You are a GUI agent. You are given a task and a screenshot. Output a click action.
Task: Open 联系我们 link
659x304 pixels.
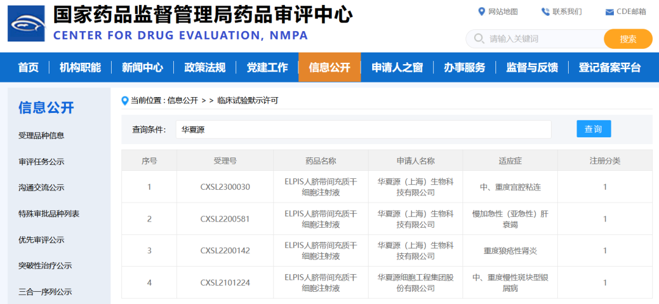pyautogui.click(x=567, y=12)
